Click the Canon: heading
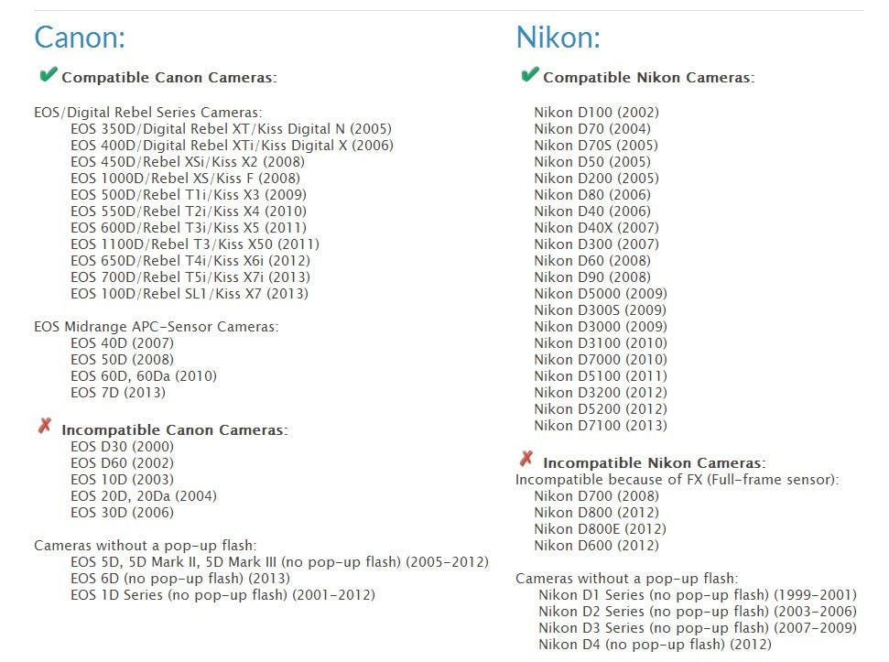The width and height of the screenshot is (889, 662). pos(80,38)
